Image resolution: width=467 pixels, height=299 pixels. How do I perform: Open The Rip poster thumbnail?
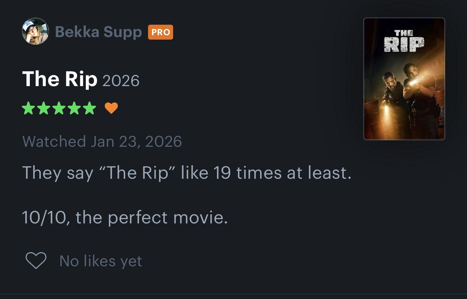pyautogui.click(x=404, y=79)
